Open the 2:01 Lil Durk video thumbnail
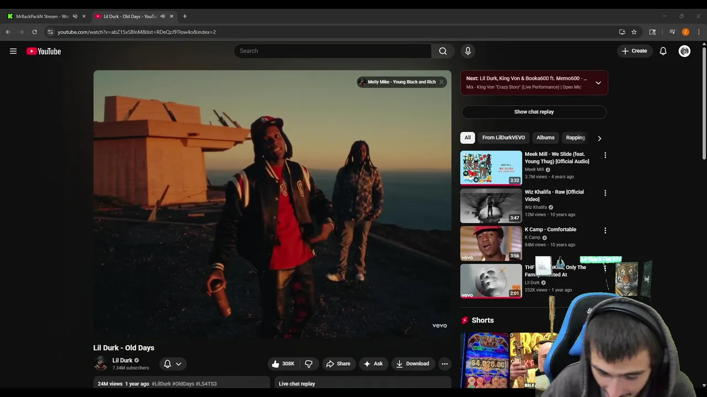 [491, 281]
